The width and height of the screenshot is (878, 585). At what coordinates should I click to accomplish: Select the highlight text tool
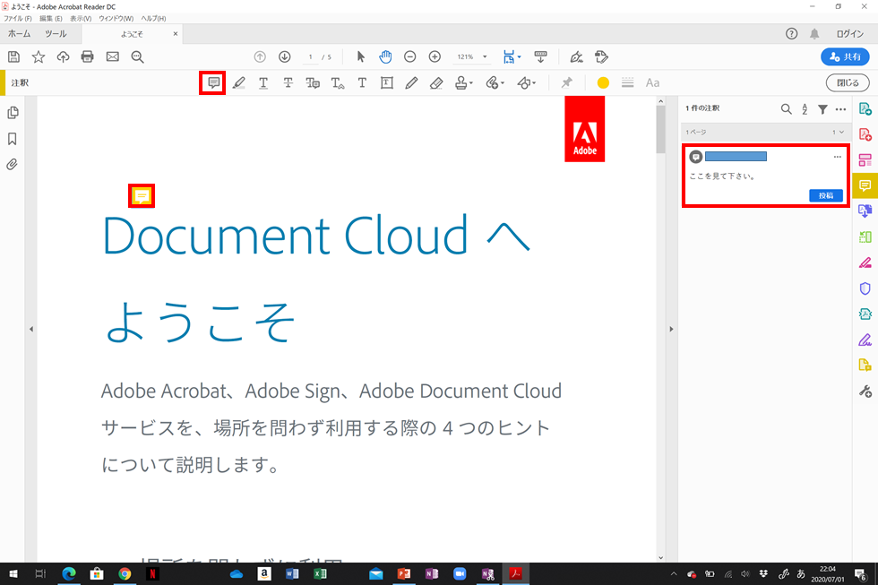239,82
